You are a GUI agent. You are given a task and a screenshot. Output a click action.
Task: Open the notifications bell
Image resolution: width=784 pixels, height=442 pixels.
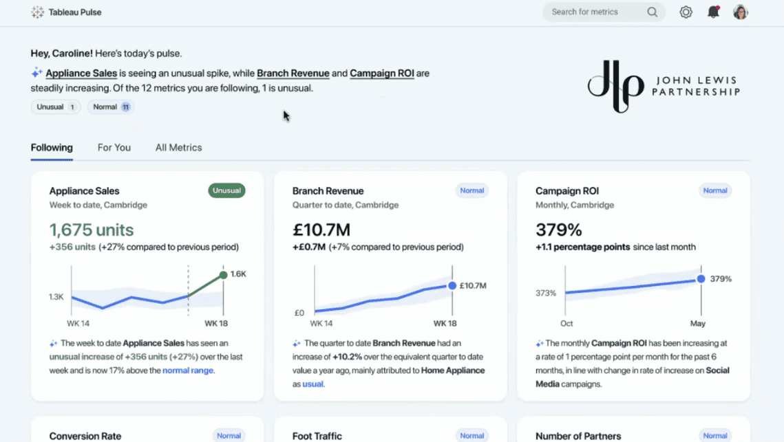[713, 12]
